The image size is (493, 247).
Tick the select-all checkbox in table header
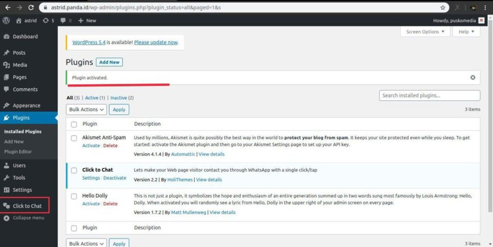point(74,124)
